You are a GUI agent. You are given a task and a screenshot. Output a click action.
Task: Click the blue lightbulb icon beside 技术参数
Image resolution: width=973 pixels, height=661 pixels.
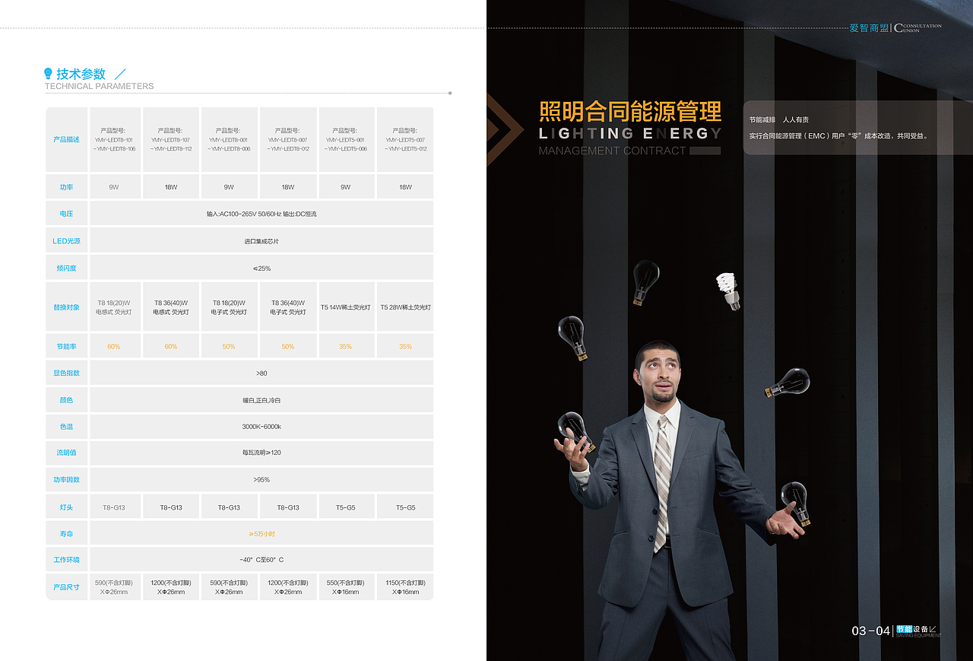[x=49, y=74]
